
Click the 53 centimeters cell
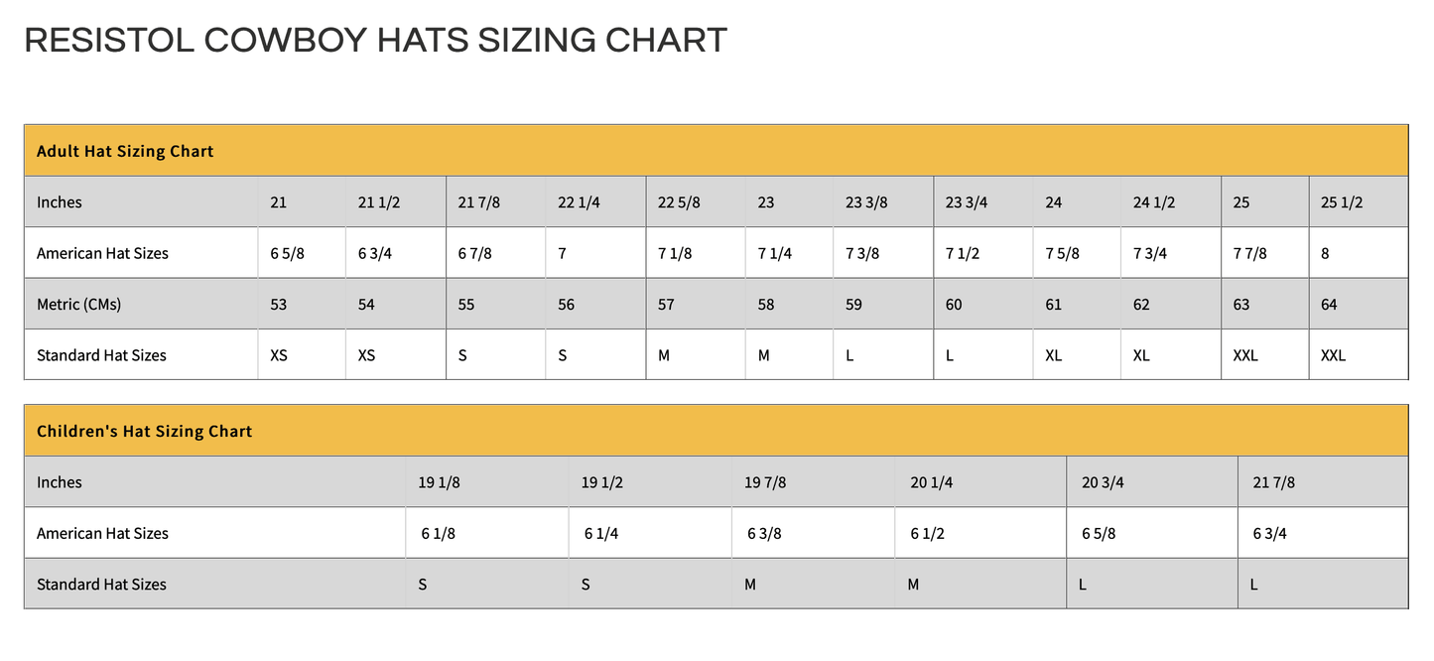(279, 305)
